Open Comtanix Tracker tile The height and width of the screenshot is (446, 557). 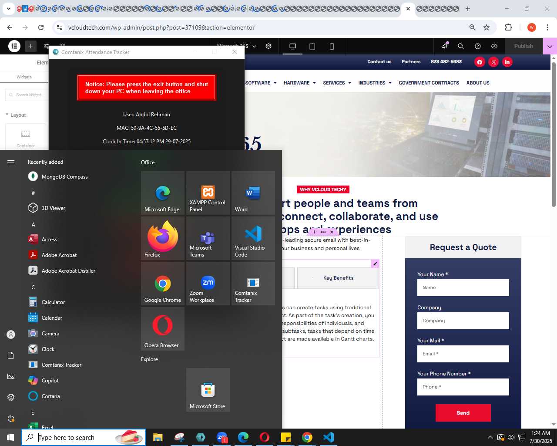click(253, 284)
